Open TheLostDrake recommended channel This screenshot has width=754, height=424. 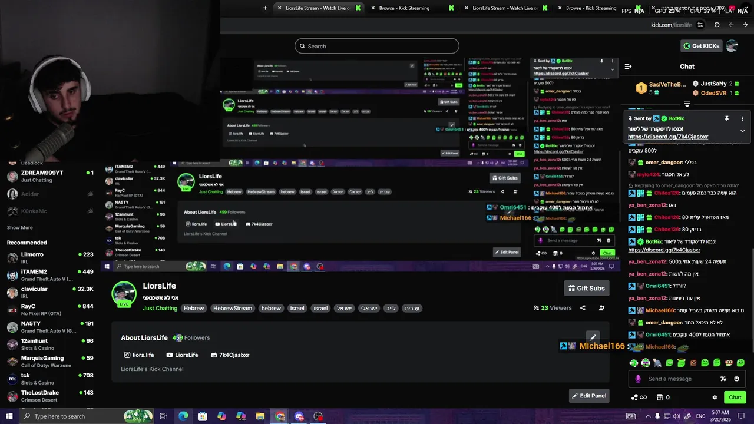50,395
